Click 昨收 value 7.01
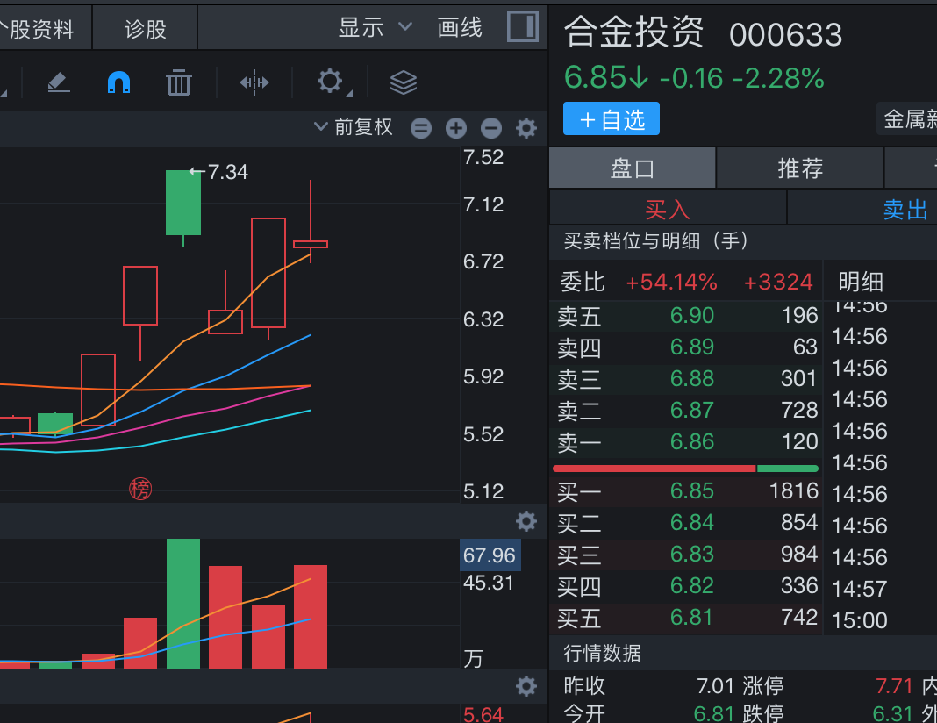Screen dimensions: 937x723 (715, 686)
